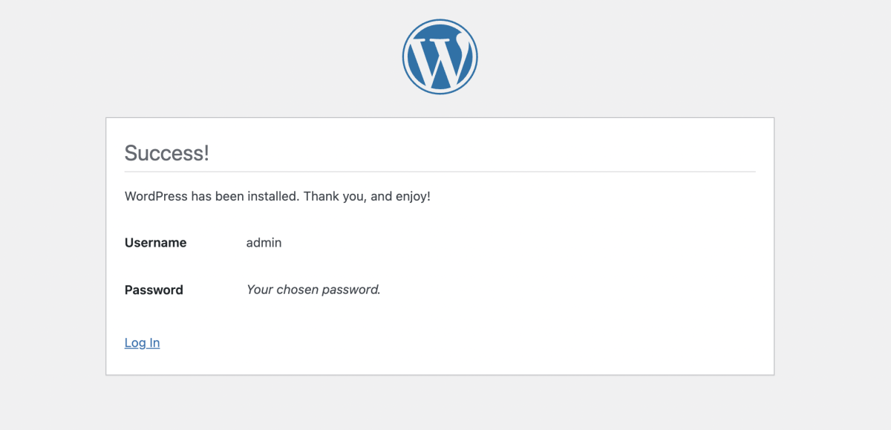Click the divider line below Success!
The image size is (891, 430).
click(440, 172)
